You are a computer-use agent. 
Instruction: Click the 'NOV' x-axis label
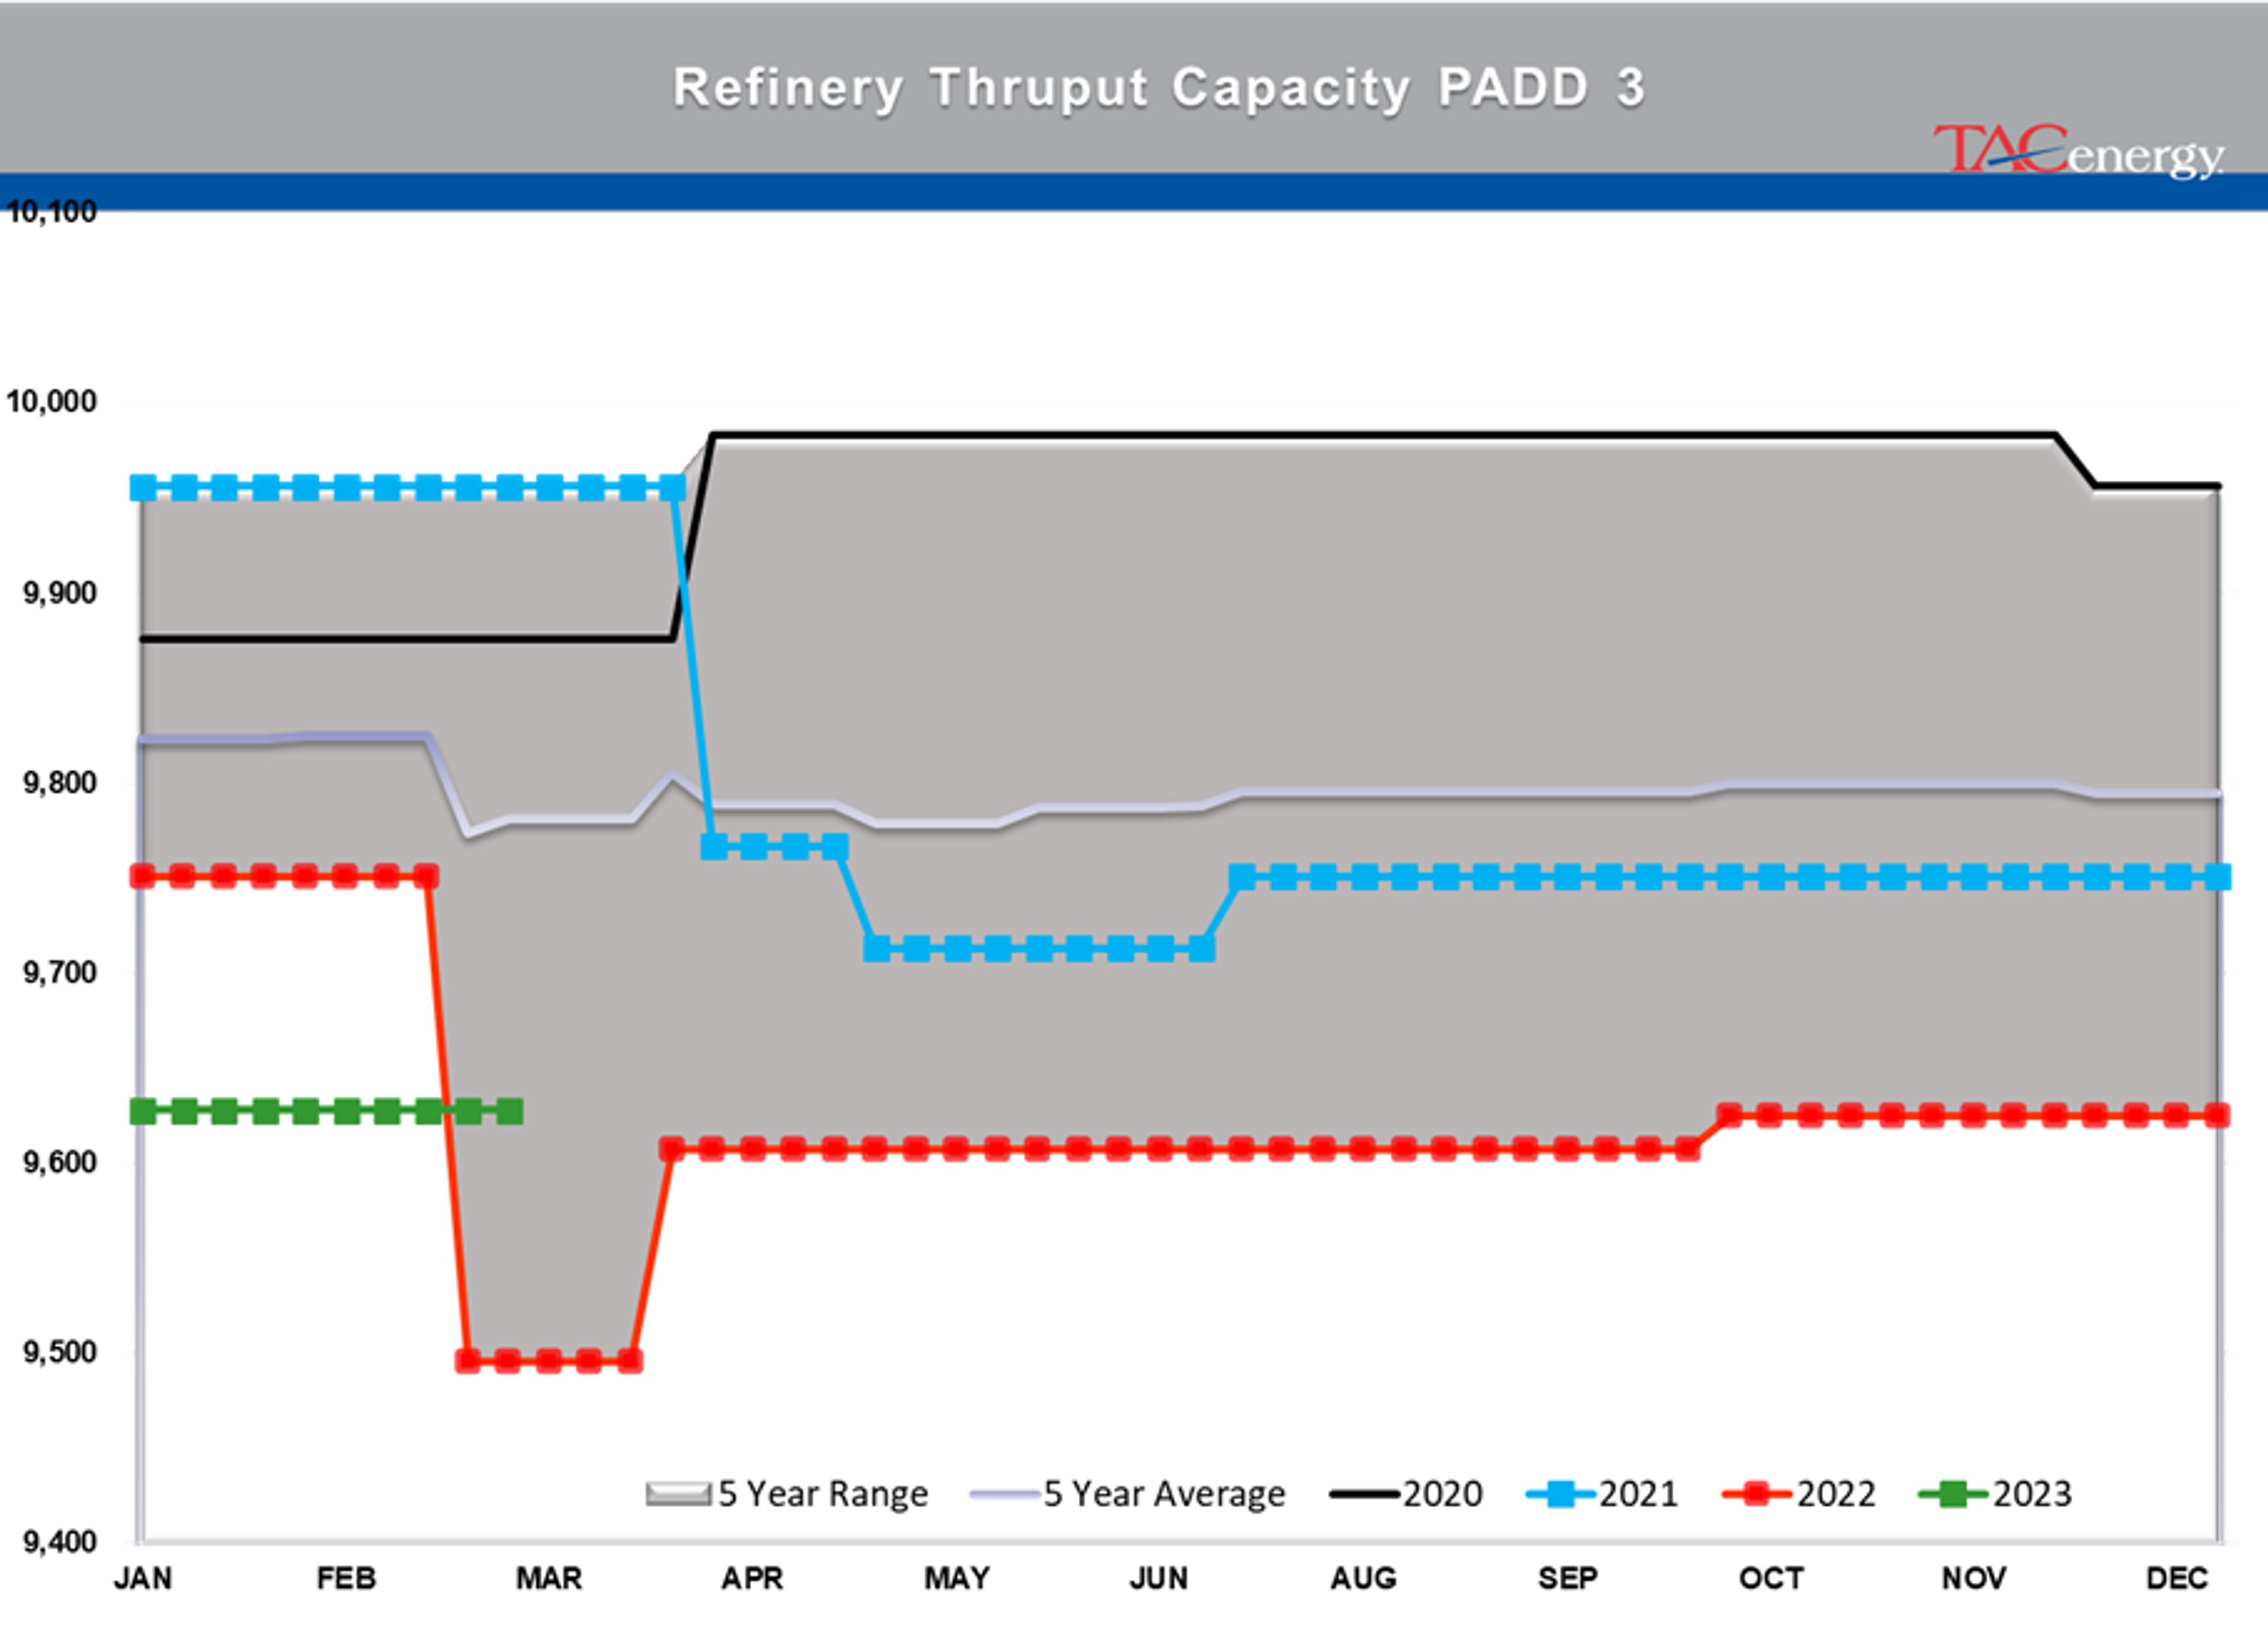coord(1974,1578)
